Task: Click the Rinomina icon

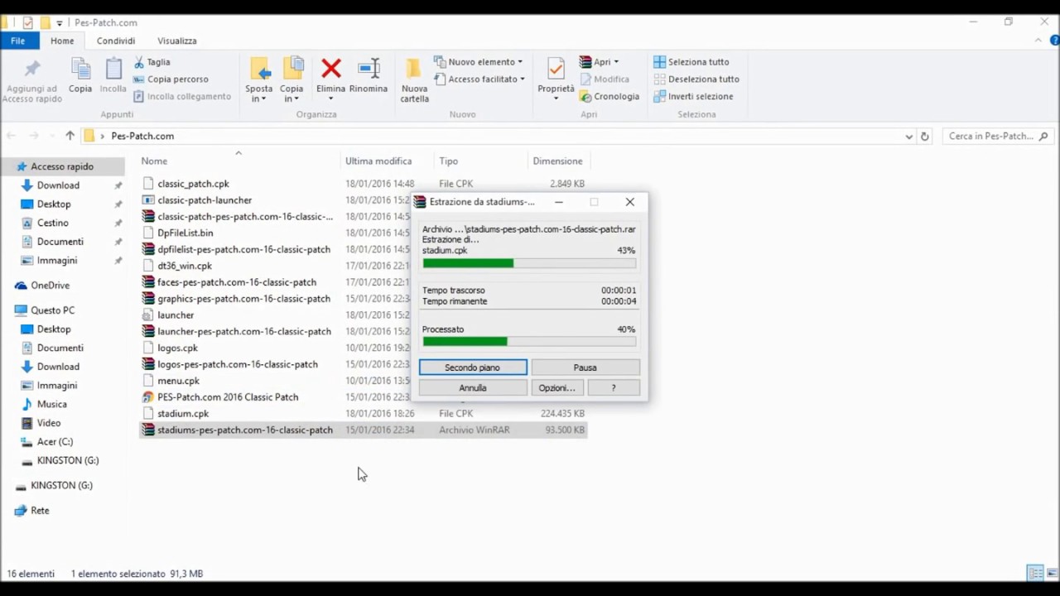Action: [x=369, y=68]
